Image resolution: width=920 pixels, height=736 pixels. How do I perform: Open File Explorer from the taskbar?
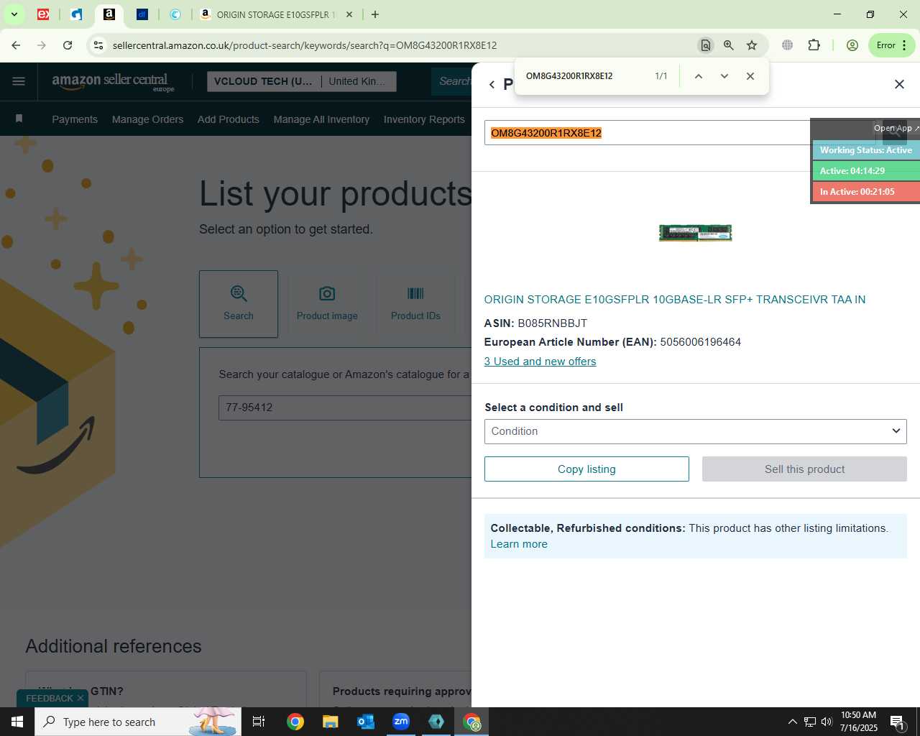(x=330, y=722)
